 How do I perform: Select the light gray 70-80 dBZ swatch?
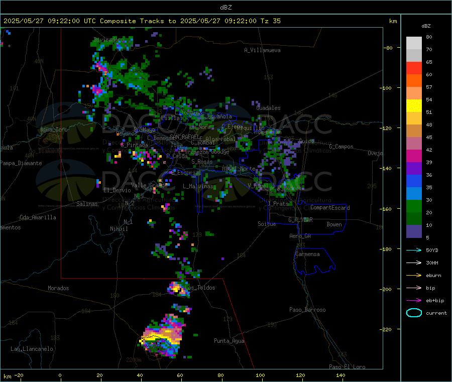[414, 43]
